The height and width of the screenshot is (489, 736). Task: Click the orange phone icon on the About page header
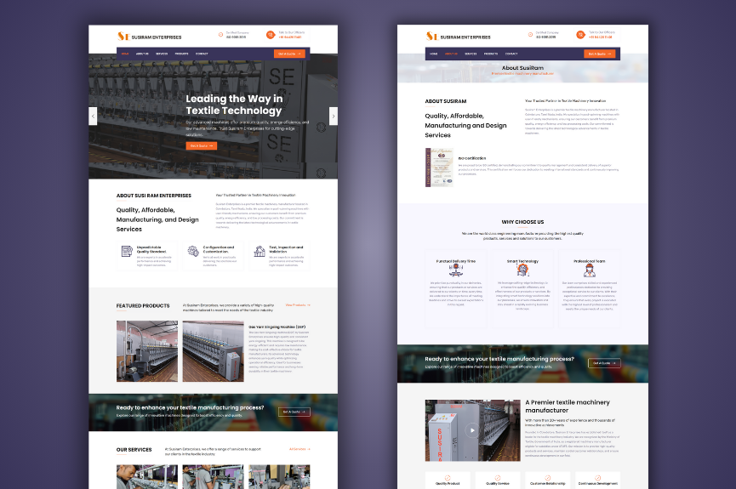tap(580, 35)
